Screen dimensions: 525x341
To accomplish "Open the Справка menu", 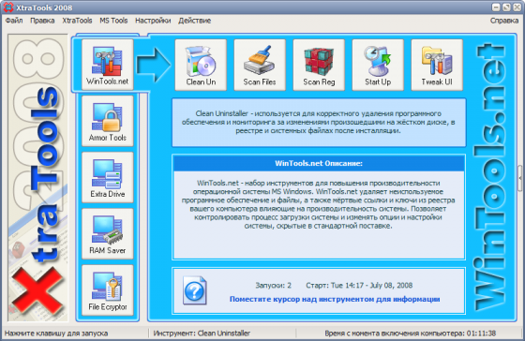I will click(x=504, y=21).
